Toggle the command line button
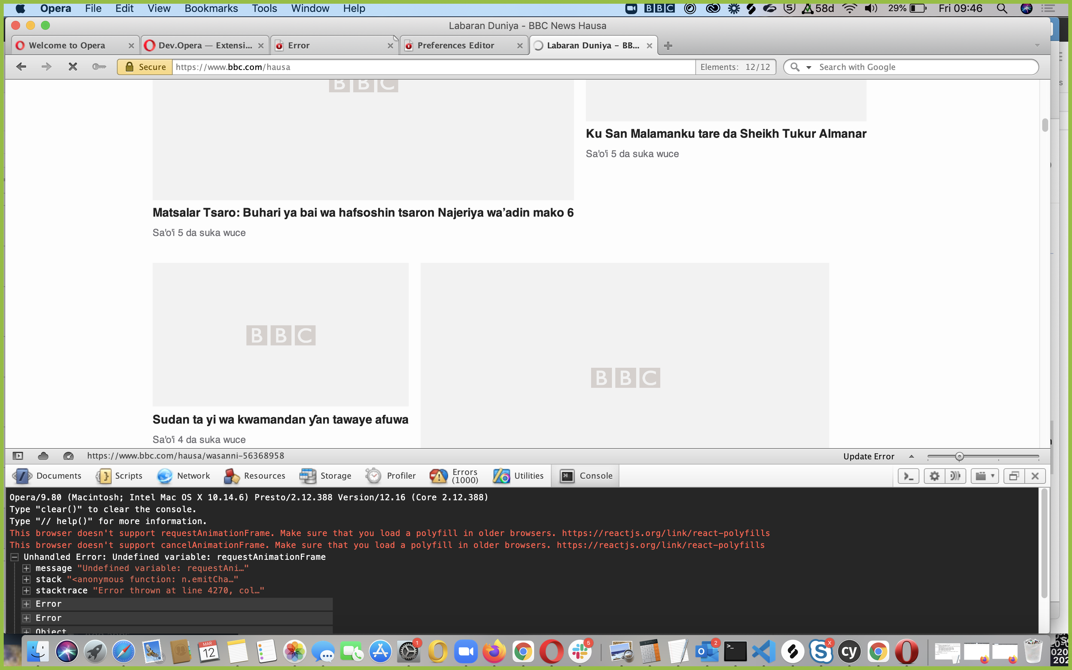1072x670 pixels. 908,476
